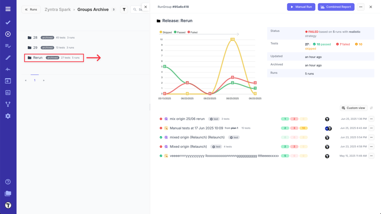Click the activity pulse icon in the sidebar
Screen dimensions: 381x214
[x=8, y=69]
